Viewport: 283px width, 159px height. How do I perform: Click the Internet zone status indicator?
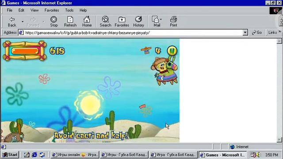coord(240,147)
